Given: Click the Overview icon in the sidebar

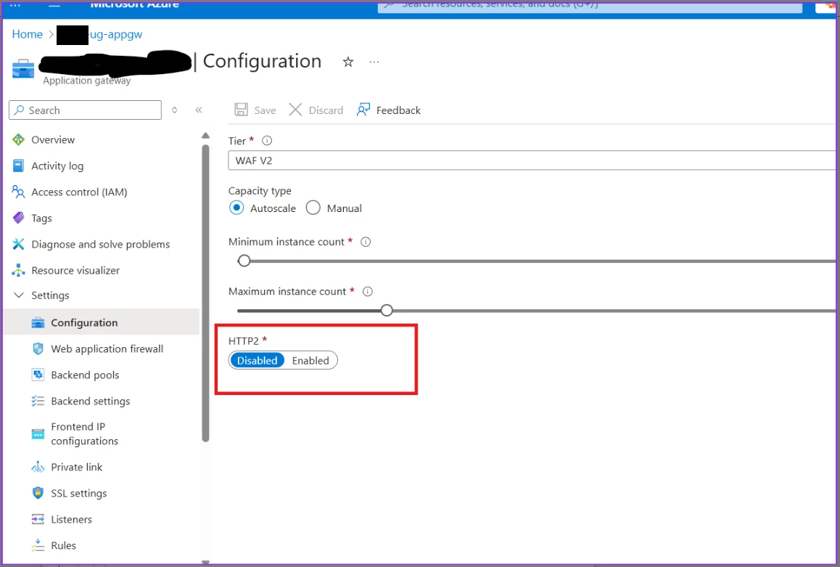Looking at the screenshot, I should 18,140.
